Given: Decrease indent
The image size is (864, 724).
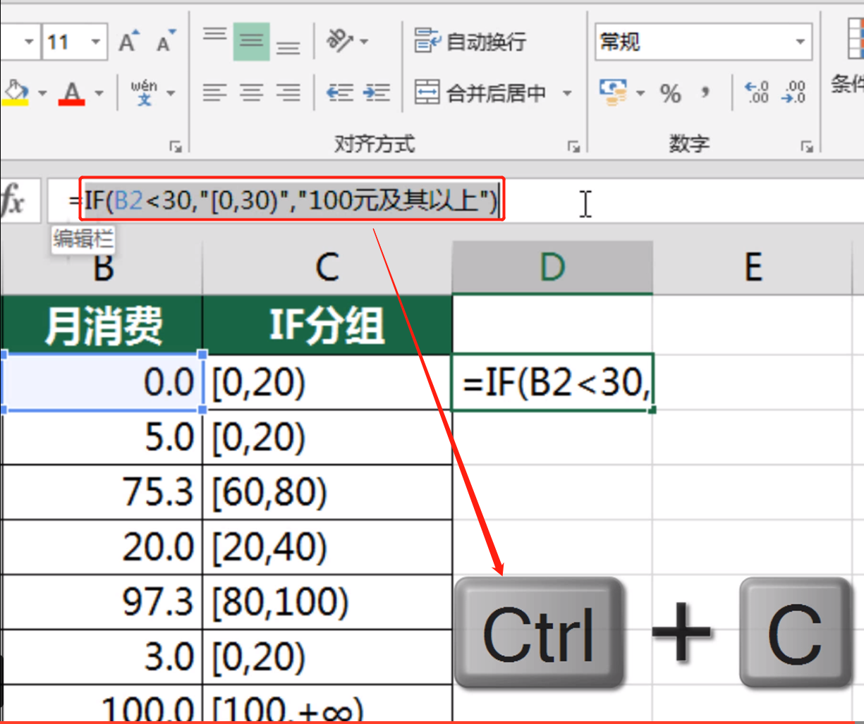Looking at the screenshot, I should pyautogui.click(x=340, y=92).
